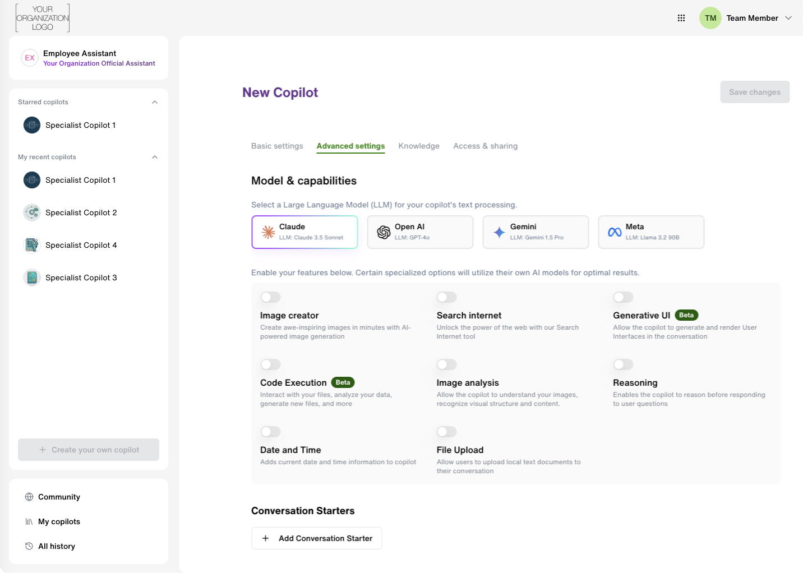
Task: Open the Knowledge tab
Action: pos(419,146)
